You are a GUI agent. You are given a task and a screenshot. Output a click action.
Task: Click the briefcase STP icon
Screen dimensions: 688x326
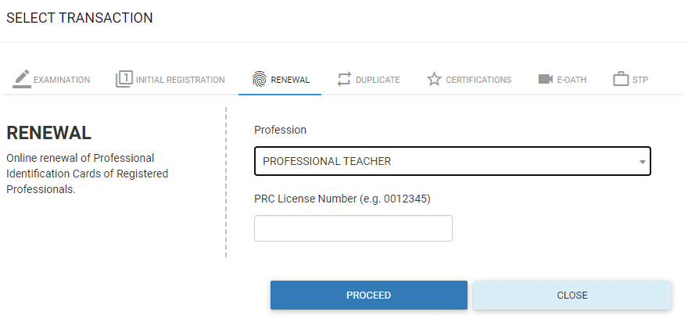621,79
